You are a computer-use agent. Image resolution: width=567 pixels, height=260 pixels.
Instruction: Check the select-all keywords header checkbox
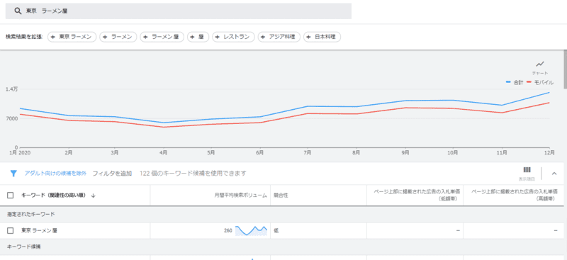point(11,196)
